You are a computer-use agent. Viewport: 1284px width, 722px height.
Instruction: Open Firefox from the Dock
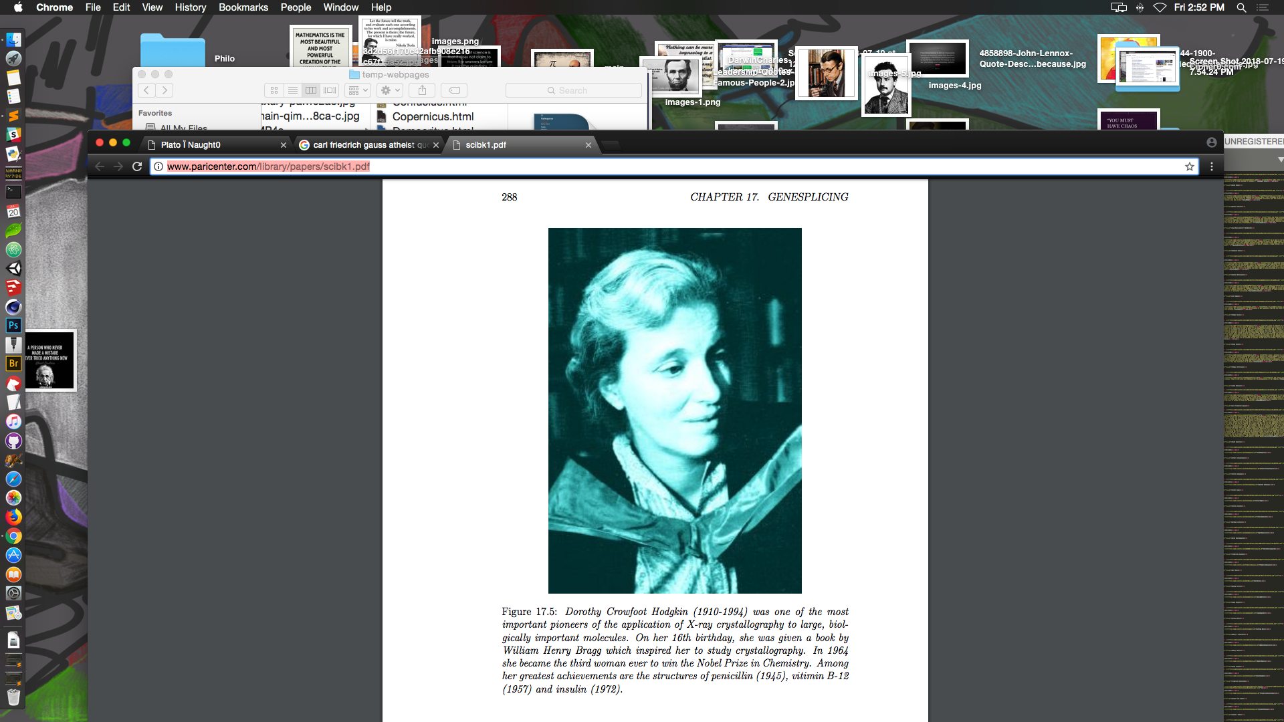pos(13,517)
